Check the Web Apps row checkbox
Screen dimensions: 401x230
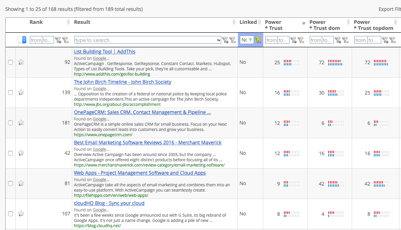[10, 184]
